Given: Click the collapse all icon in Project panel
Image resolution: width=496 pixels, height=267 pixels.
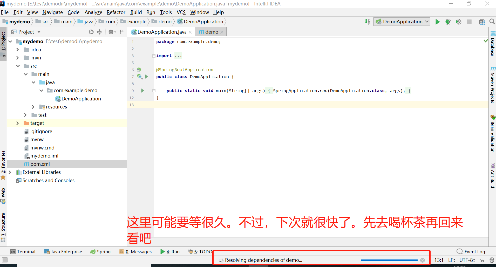Looking at the screenshot, I should click(x=99, y=32).
